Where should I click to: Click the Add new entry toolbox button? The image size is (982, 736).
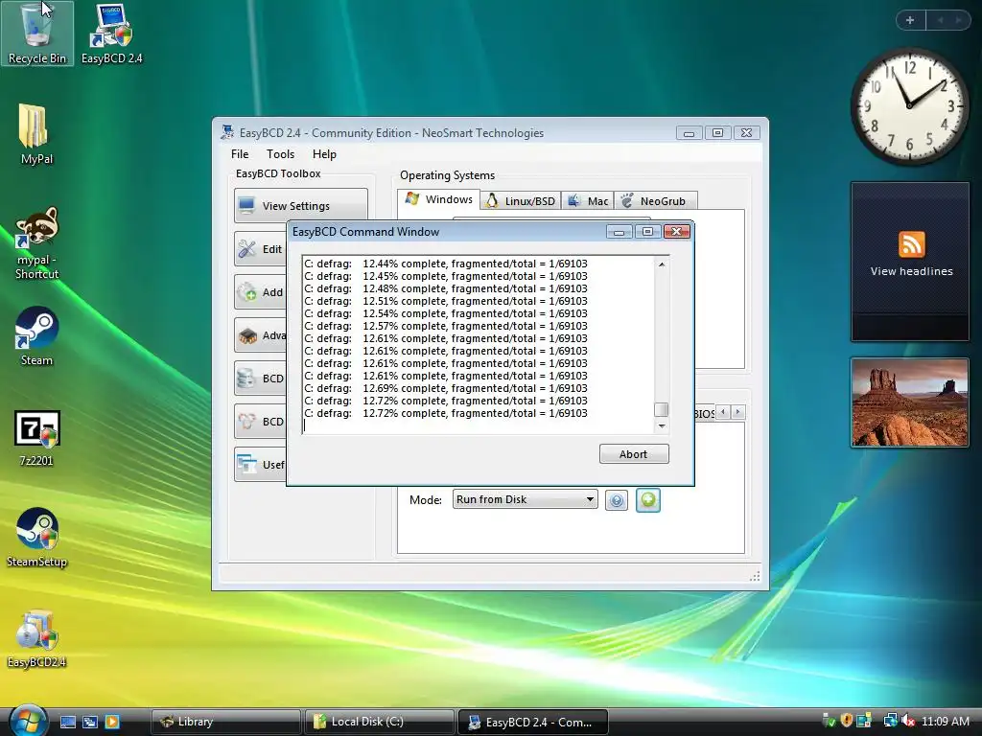click(x=261, y=292)
